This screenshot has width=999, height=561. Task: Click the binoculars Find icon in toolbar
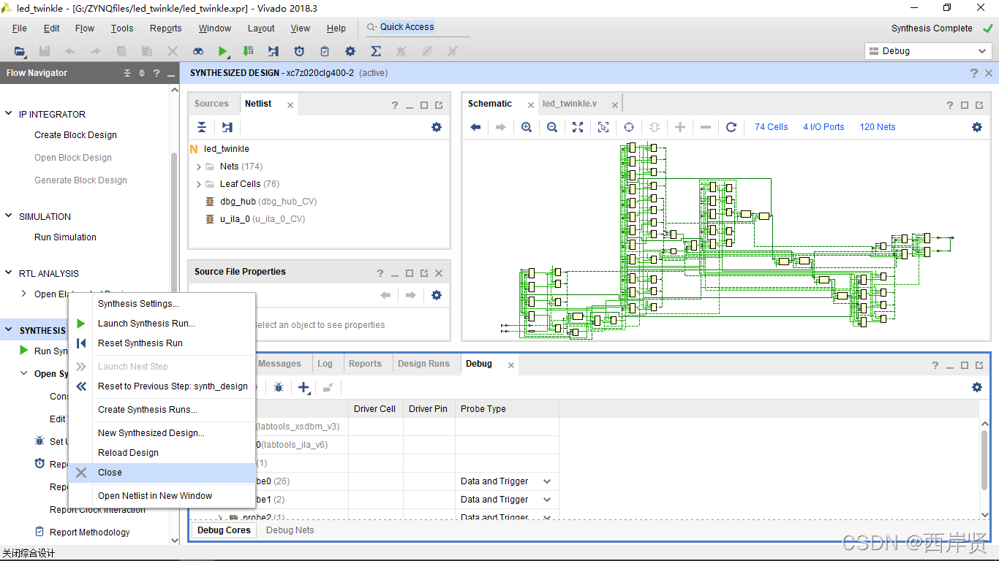point(198,51)
